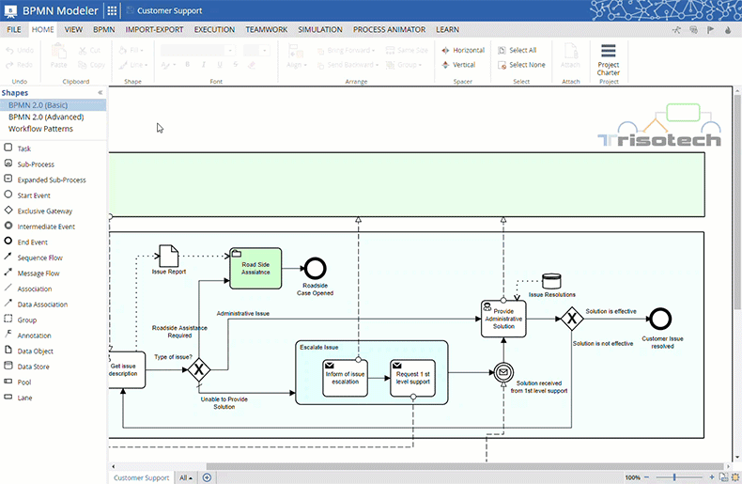Select the Exclusive Gateway shape
The width and height of the screenshot is (742, 484).
click(x=44, y=211)
